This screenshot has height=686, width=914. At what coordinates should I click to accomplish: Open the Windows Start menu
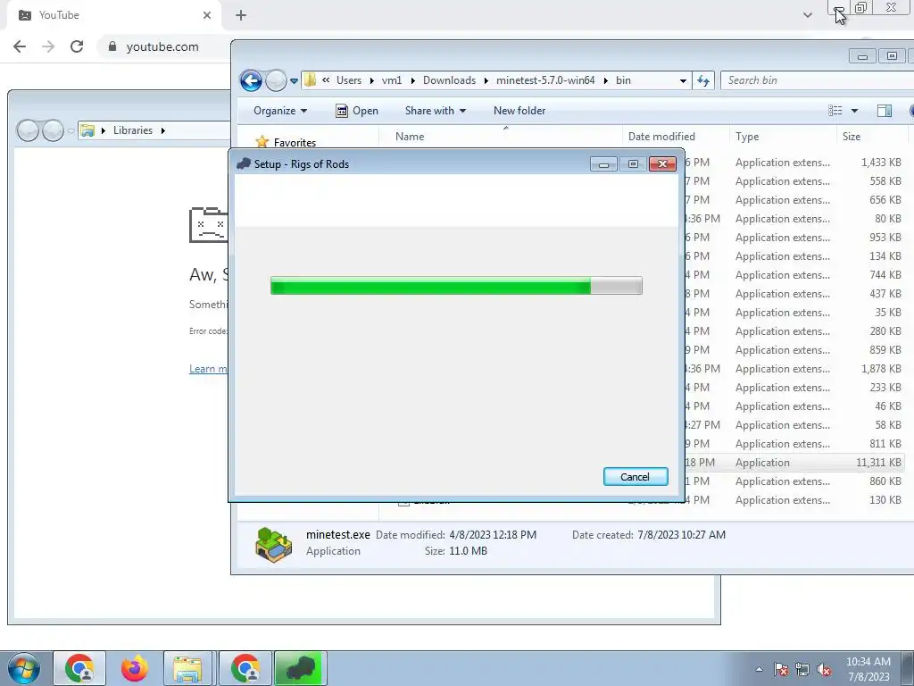24,668
